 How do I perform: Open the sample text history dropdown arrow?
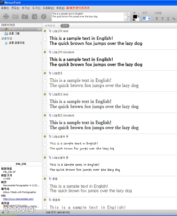click(129, 17)
